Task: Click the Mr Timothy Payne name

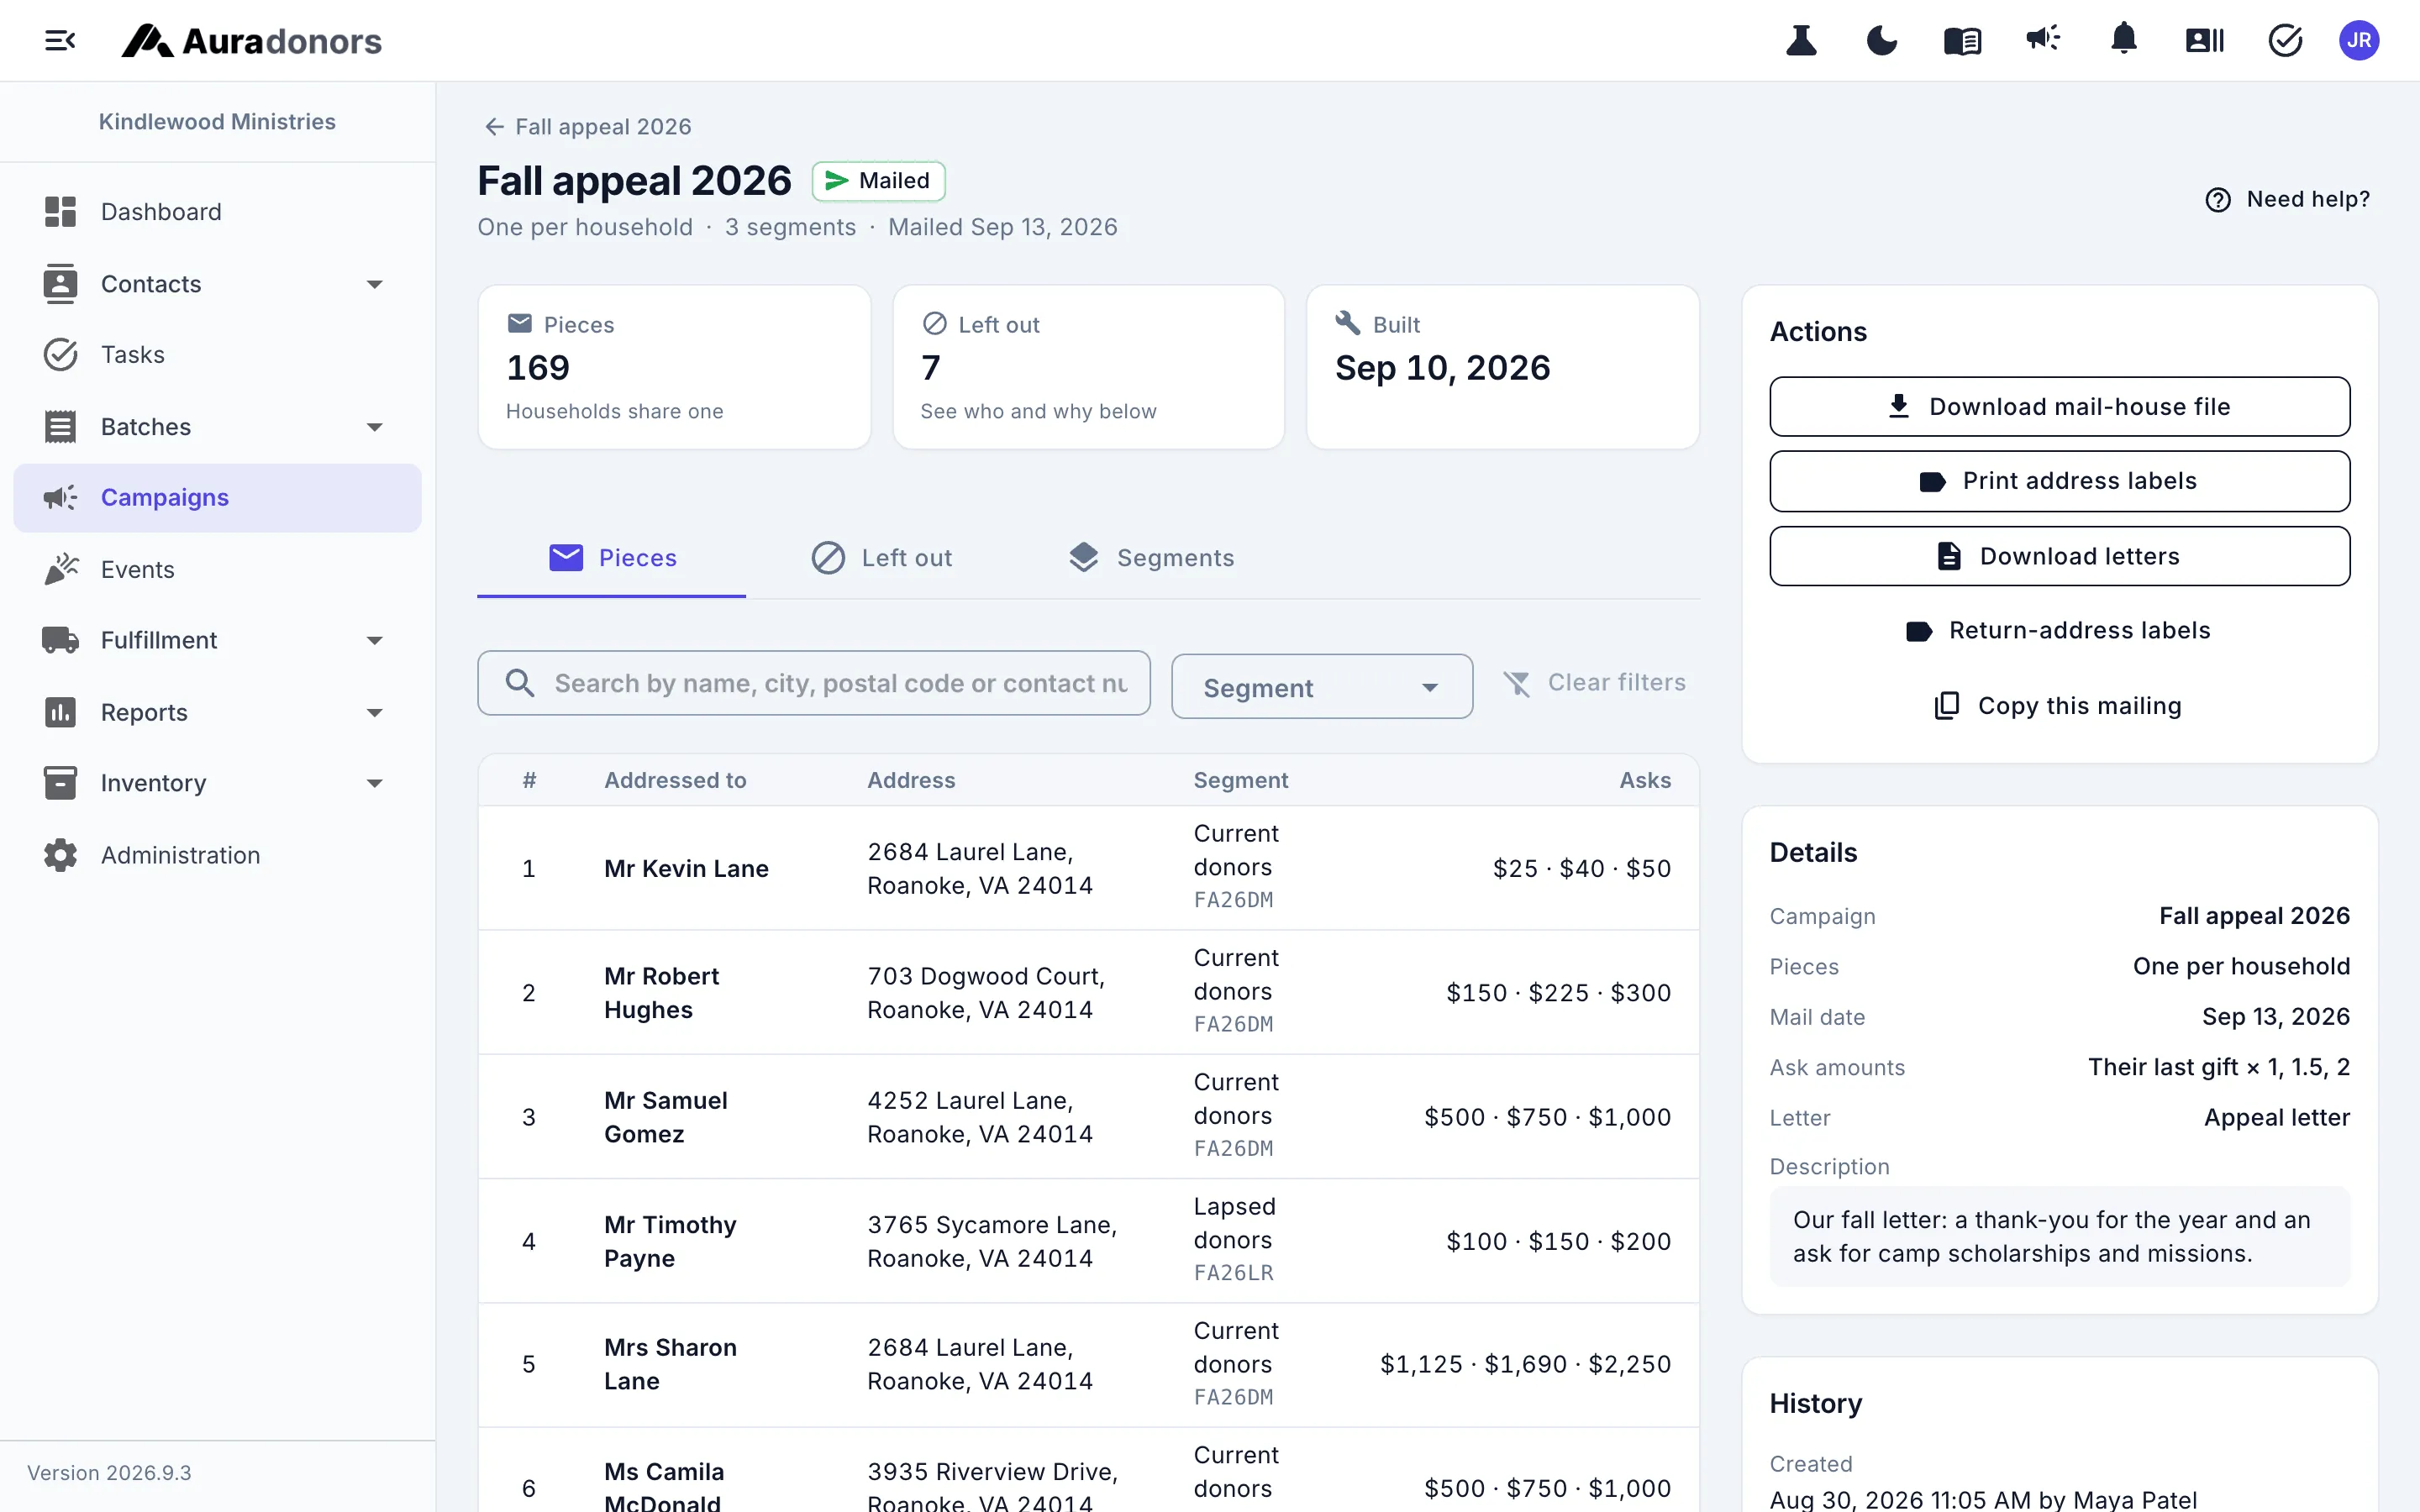Action: (670, 1241)
